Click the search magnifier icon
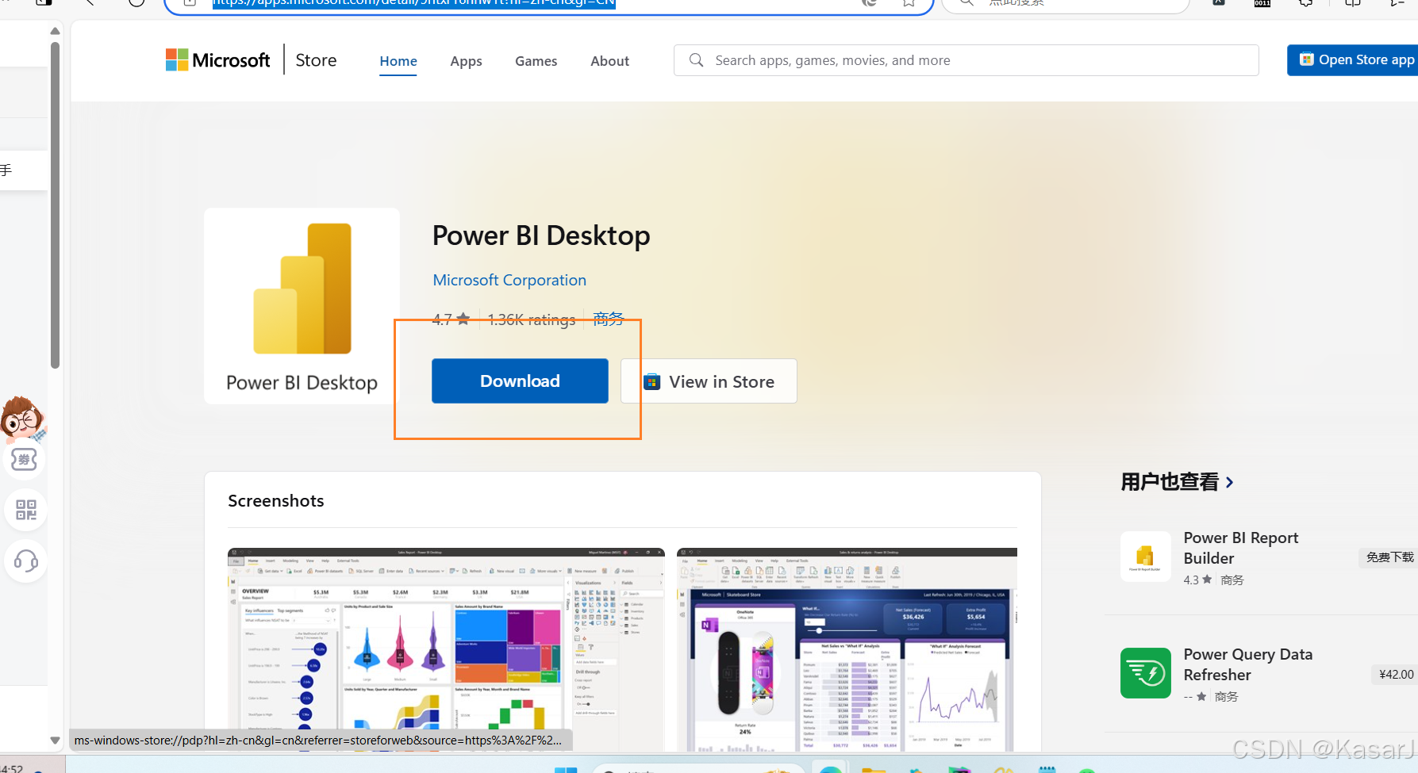The width and height of the screenshot is (1418, 773). pyautogui.click(x=696, y=60)
